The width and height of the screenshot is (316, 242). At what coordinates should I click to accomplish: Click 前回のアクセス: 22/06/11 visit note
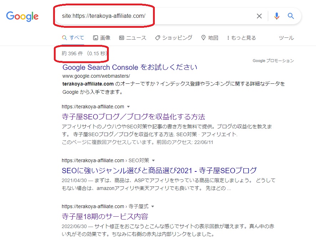(x=185, y=142)
